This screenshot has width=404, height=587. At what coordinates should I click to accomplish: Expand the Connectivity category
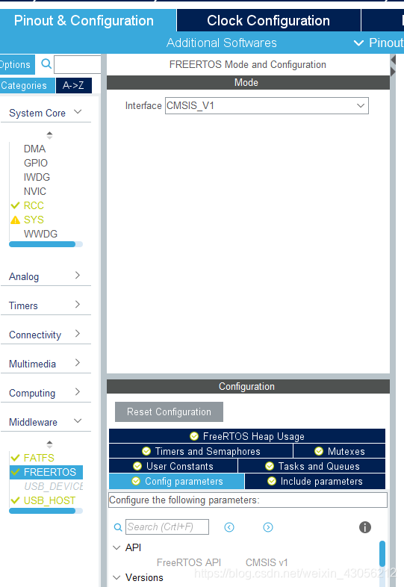78,334
